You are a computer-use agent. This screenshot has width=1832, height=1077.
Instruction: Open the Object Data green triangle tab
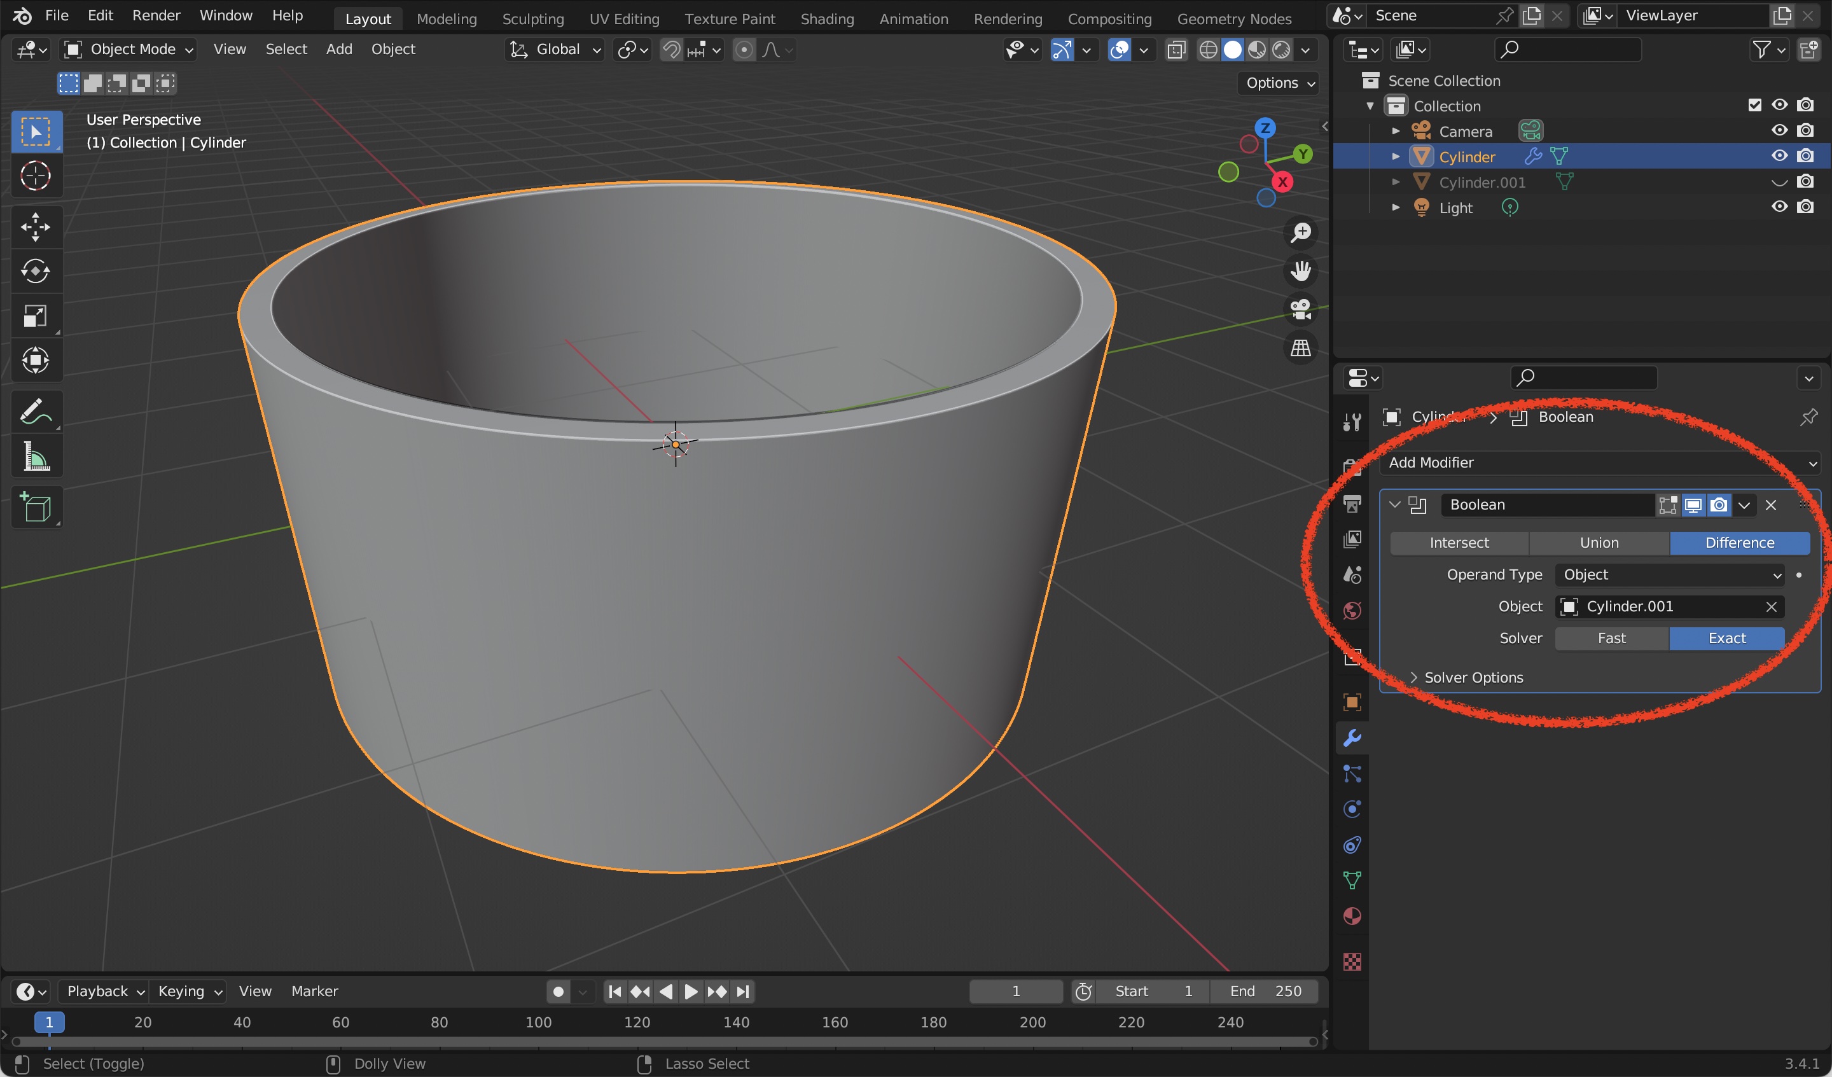coord(1352,880)
